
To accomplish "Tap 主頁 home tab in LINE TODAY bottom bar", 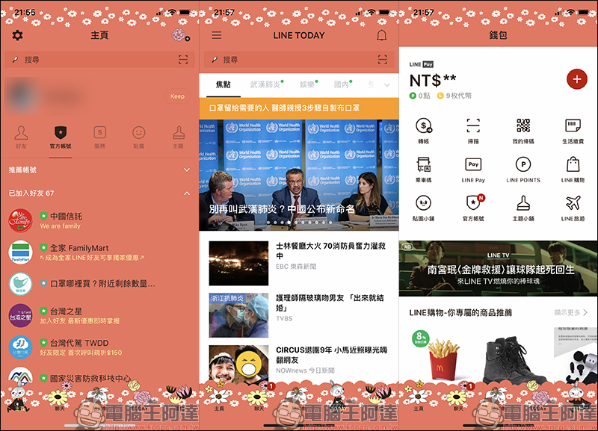I will (219, 397).
